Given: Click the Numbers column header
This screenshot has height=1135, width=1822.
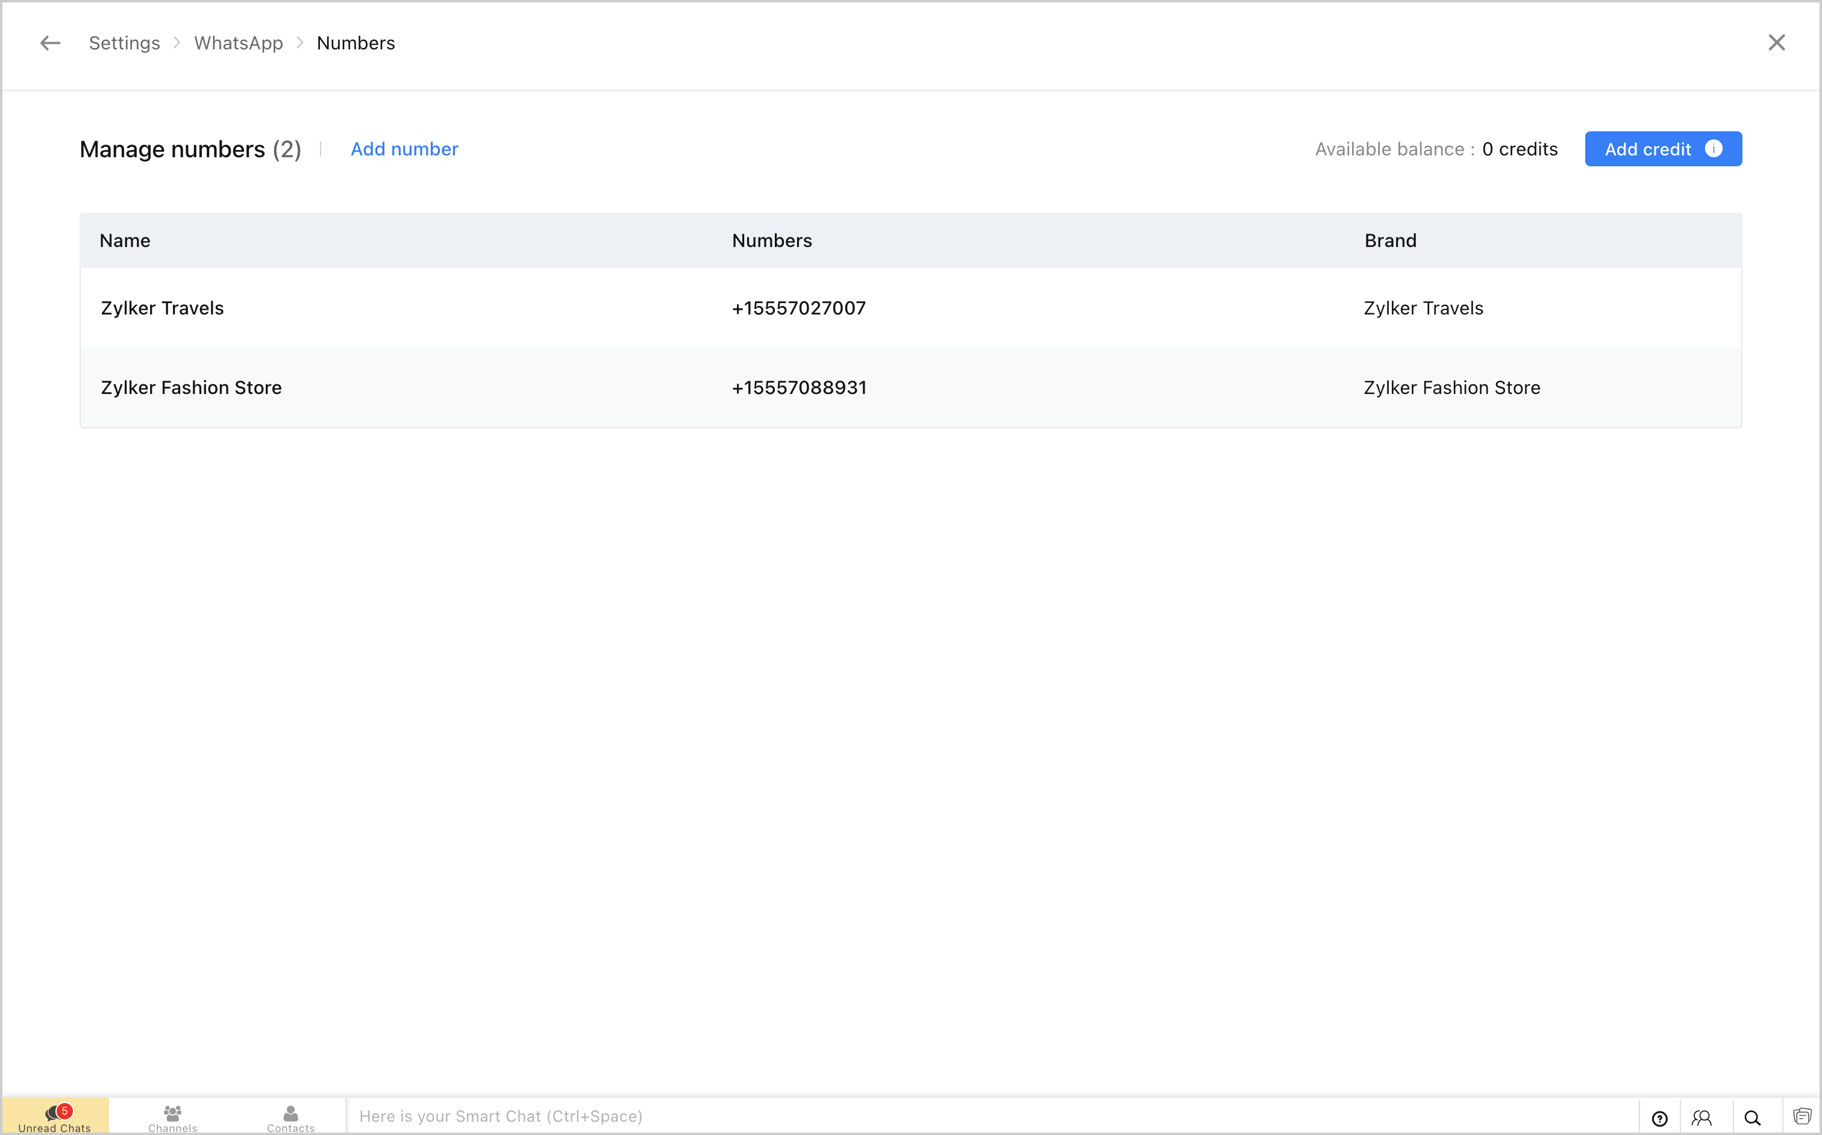Looking at the screenshot, I should (772, 241).
